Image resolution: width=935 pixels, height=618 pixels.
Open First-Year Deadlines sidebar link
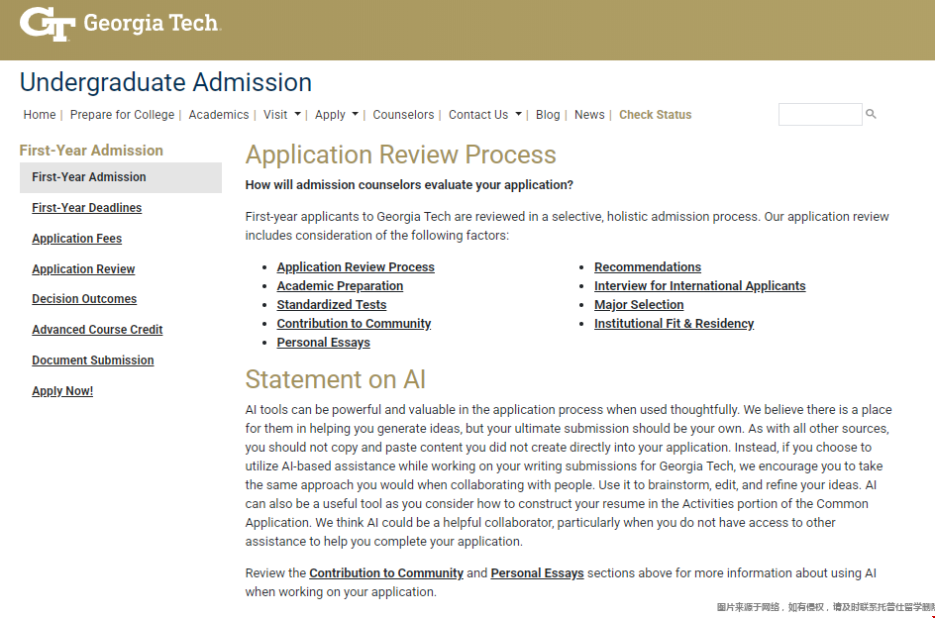point(86,208)
